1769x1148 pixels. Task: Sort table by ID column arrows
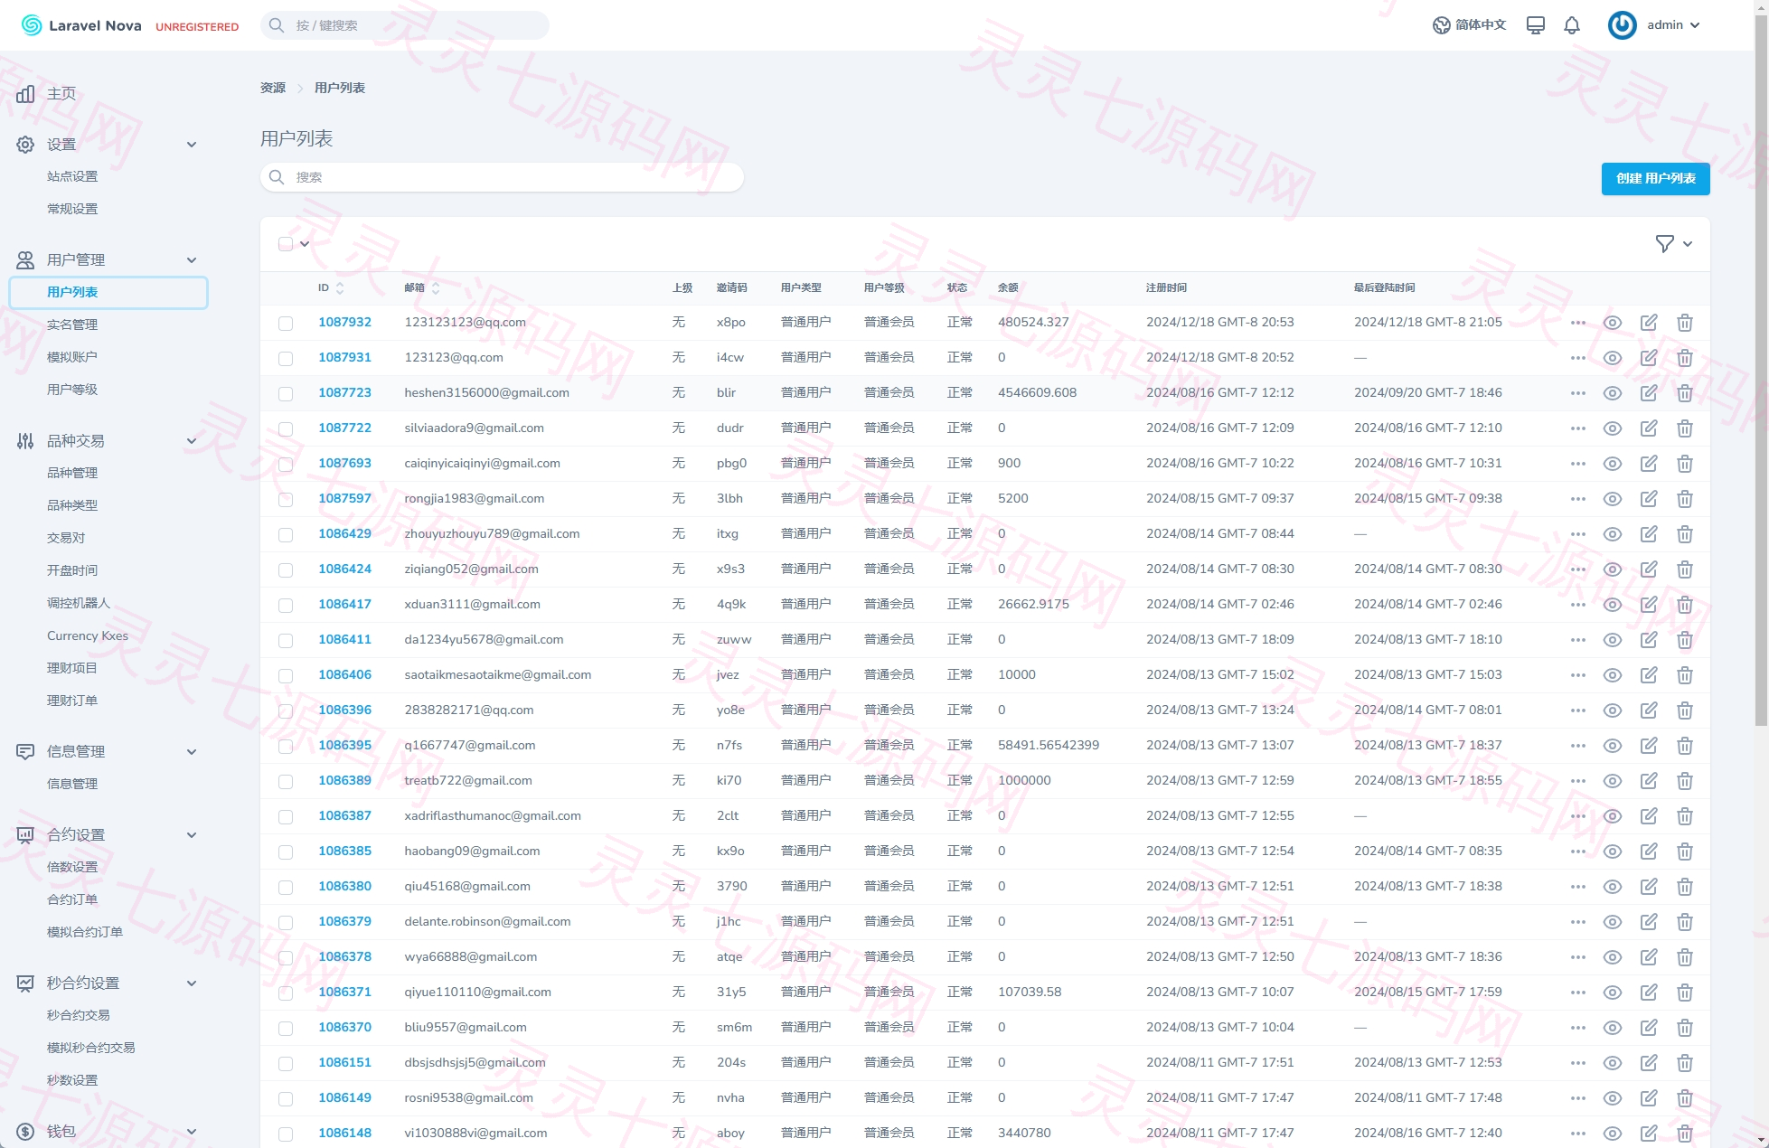(340, 287)
